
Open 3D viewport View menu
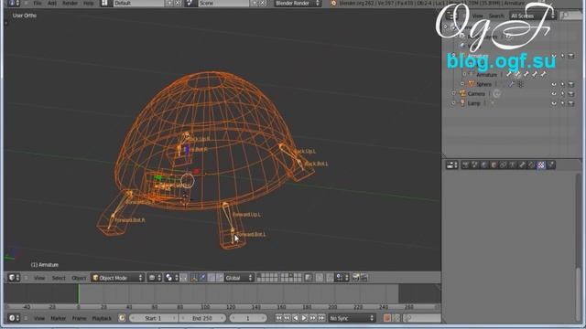[39, 278]
